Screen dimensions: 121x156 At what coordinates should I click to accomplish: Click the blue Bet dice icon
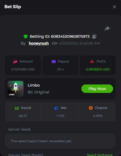(x=57, y=108)
